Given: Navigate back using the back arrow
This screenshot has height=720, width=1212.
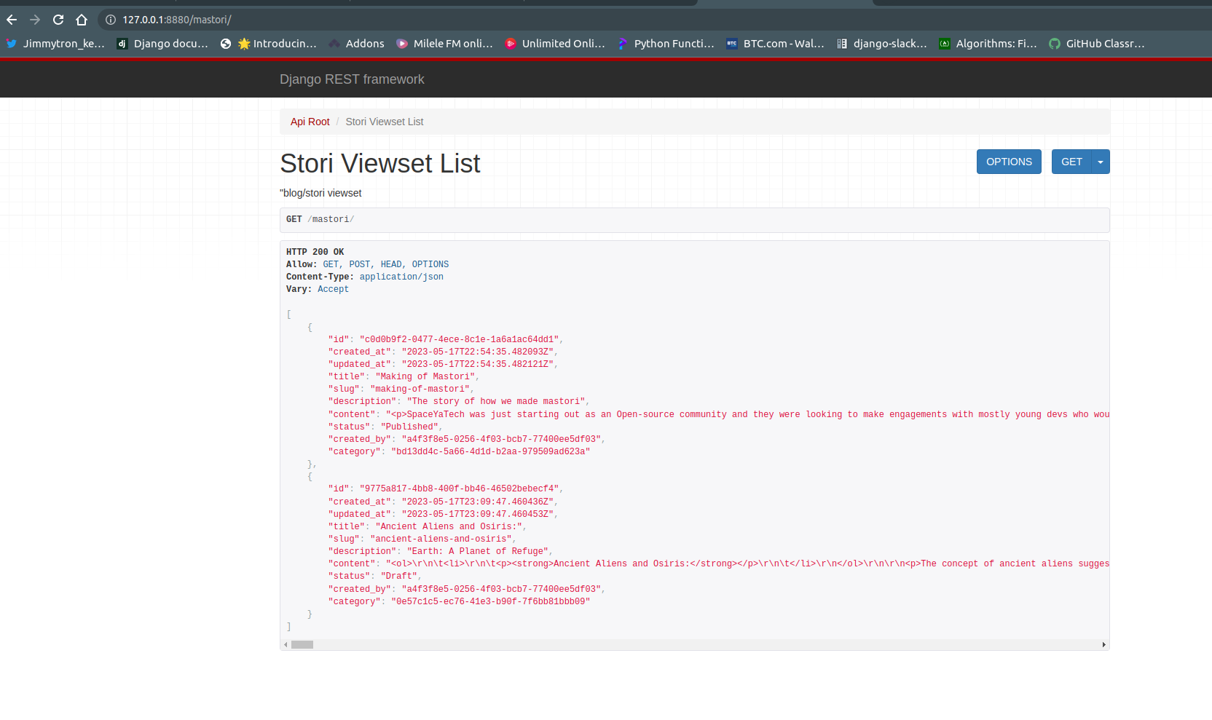Looking at the screenshot, I should pos(12,20).
